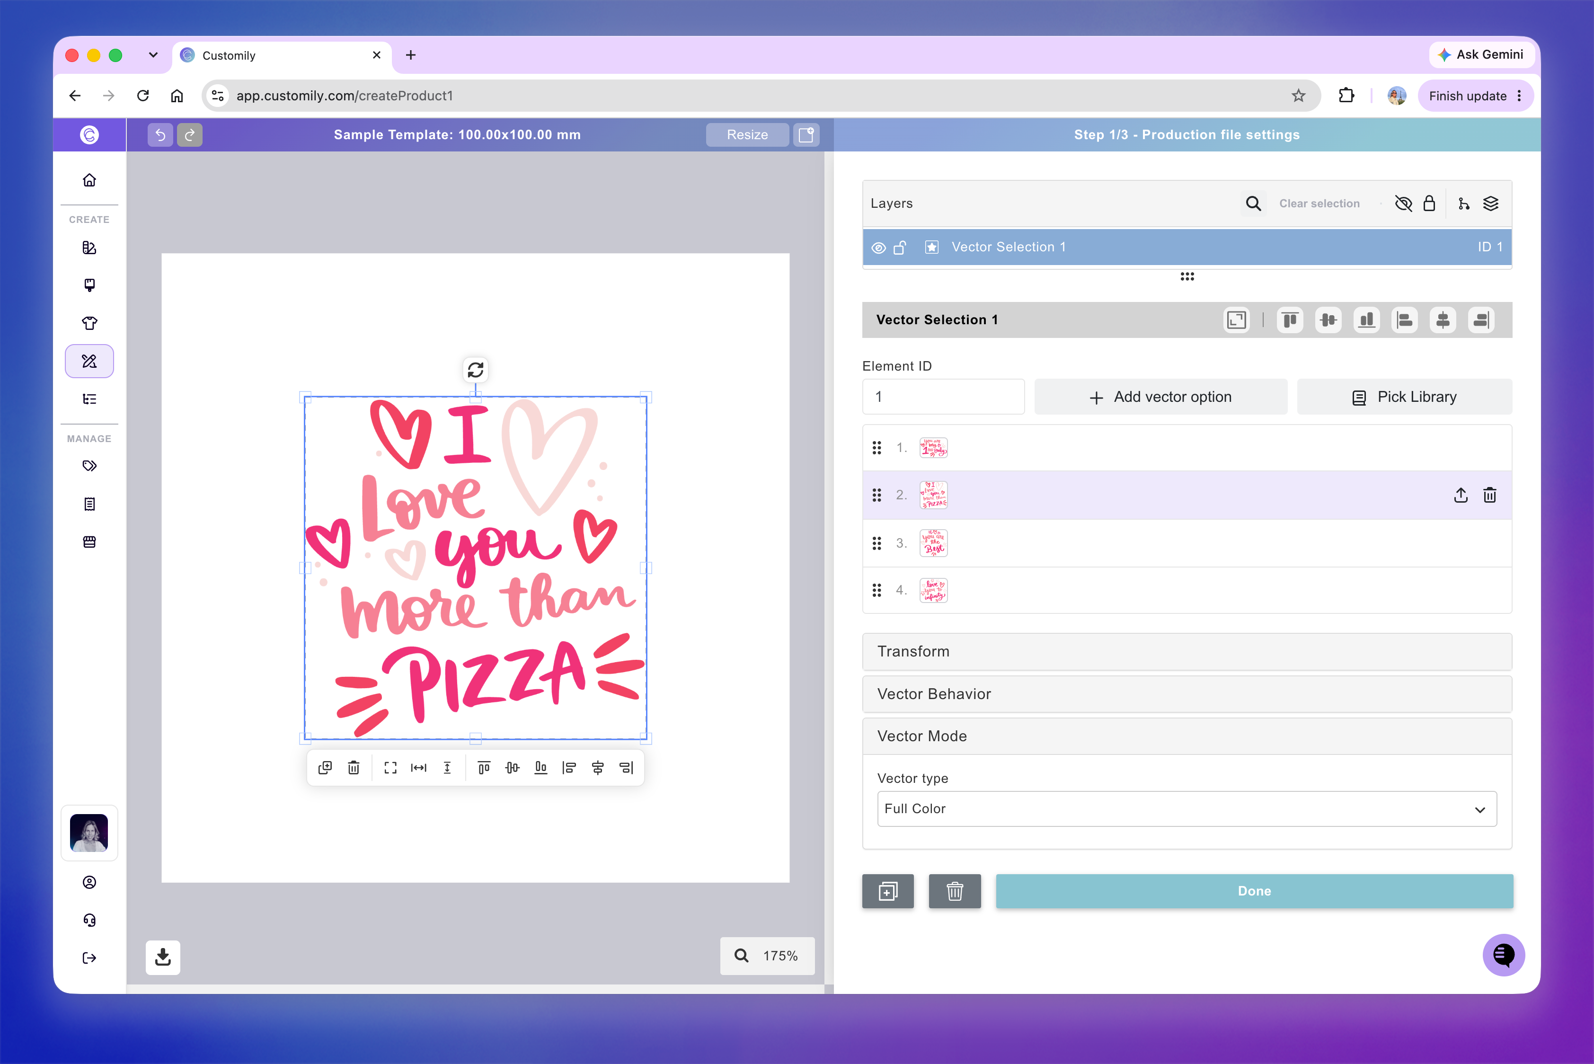Click the redo arrow in editor header
The image size is (1594, 1064).
click(x=189, y=134)
